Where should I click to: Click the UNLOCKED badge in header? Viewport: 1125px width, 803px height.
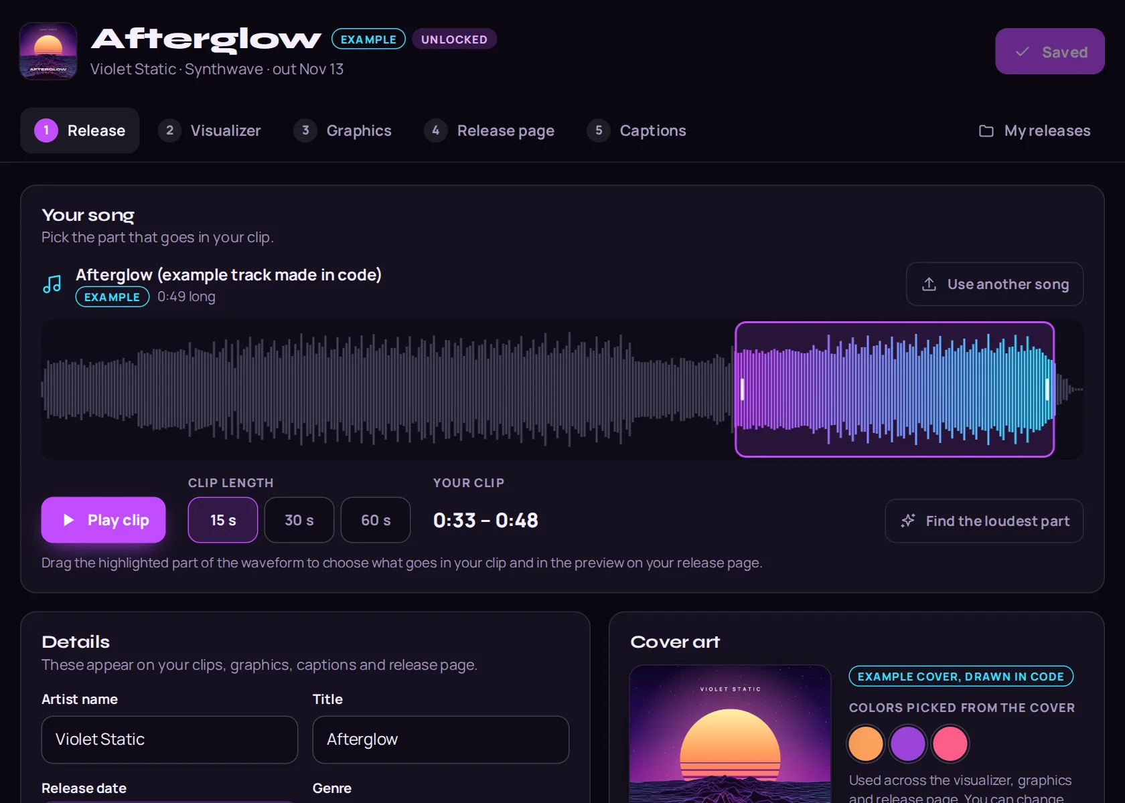pos(454,39)
